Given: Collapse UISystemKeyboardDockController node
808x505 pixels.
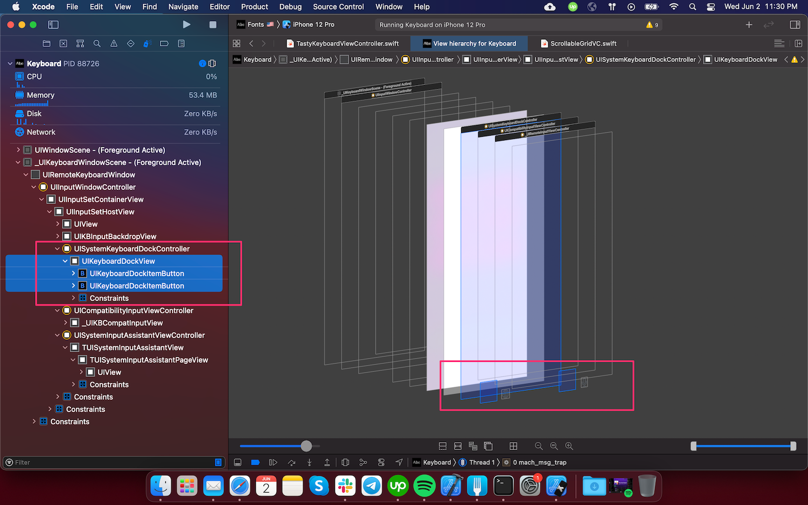Looking at the screenshot, I should 58,249.
